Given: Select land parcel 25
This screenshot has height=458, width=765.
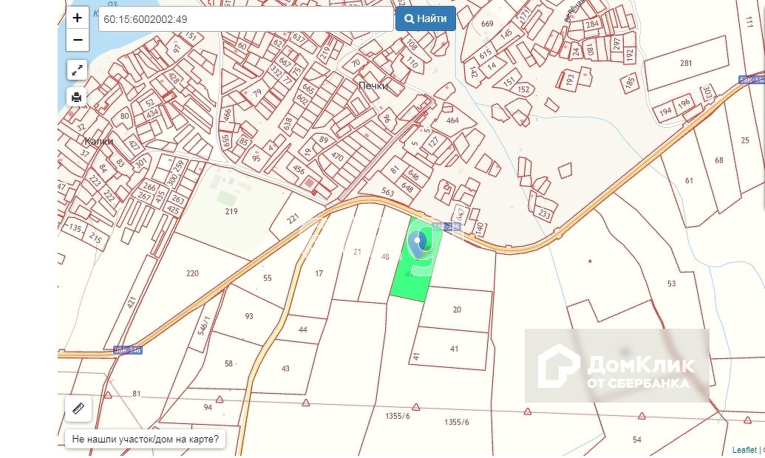Looking at the screenshot, I should (x=744, y=140).
